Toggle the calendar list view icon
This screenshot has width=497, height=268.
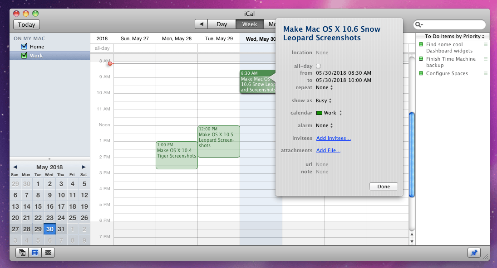point(22,253)
